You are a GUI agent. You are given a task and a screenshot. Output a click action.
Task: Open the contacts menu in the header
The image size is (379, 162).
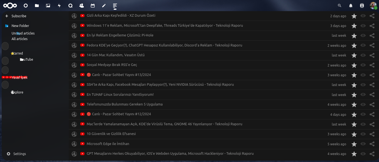(x=362, y=6)
